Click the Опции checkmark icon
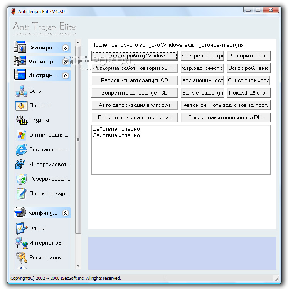The width and height of the screenshot is (288, 289). pyautogui.click(x=22, y=228)
